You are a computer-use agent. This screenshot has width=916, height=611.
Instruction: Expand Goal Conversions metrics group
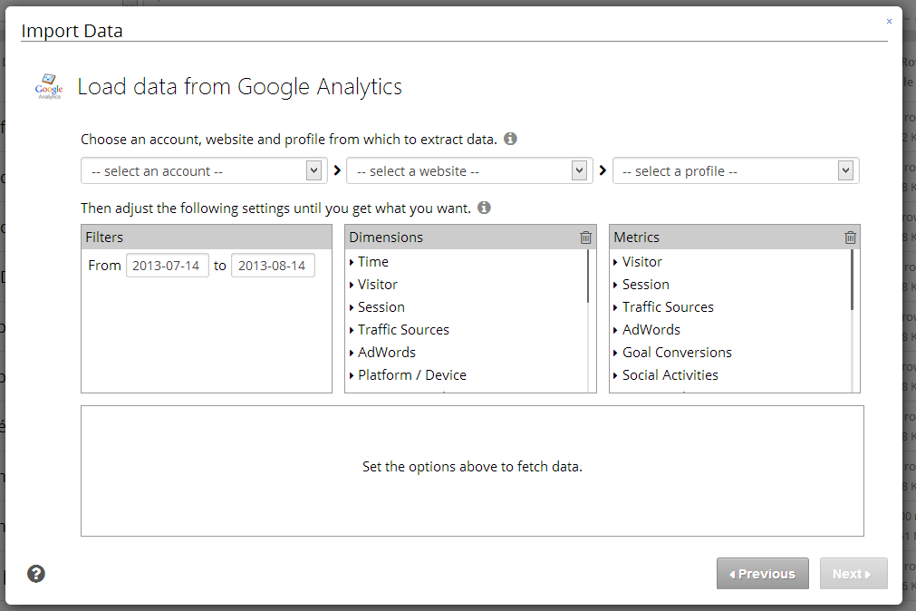671,353
